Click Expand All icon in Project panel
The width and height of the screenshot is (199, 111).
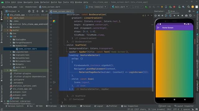33,11
